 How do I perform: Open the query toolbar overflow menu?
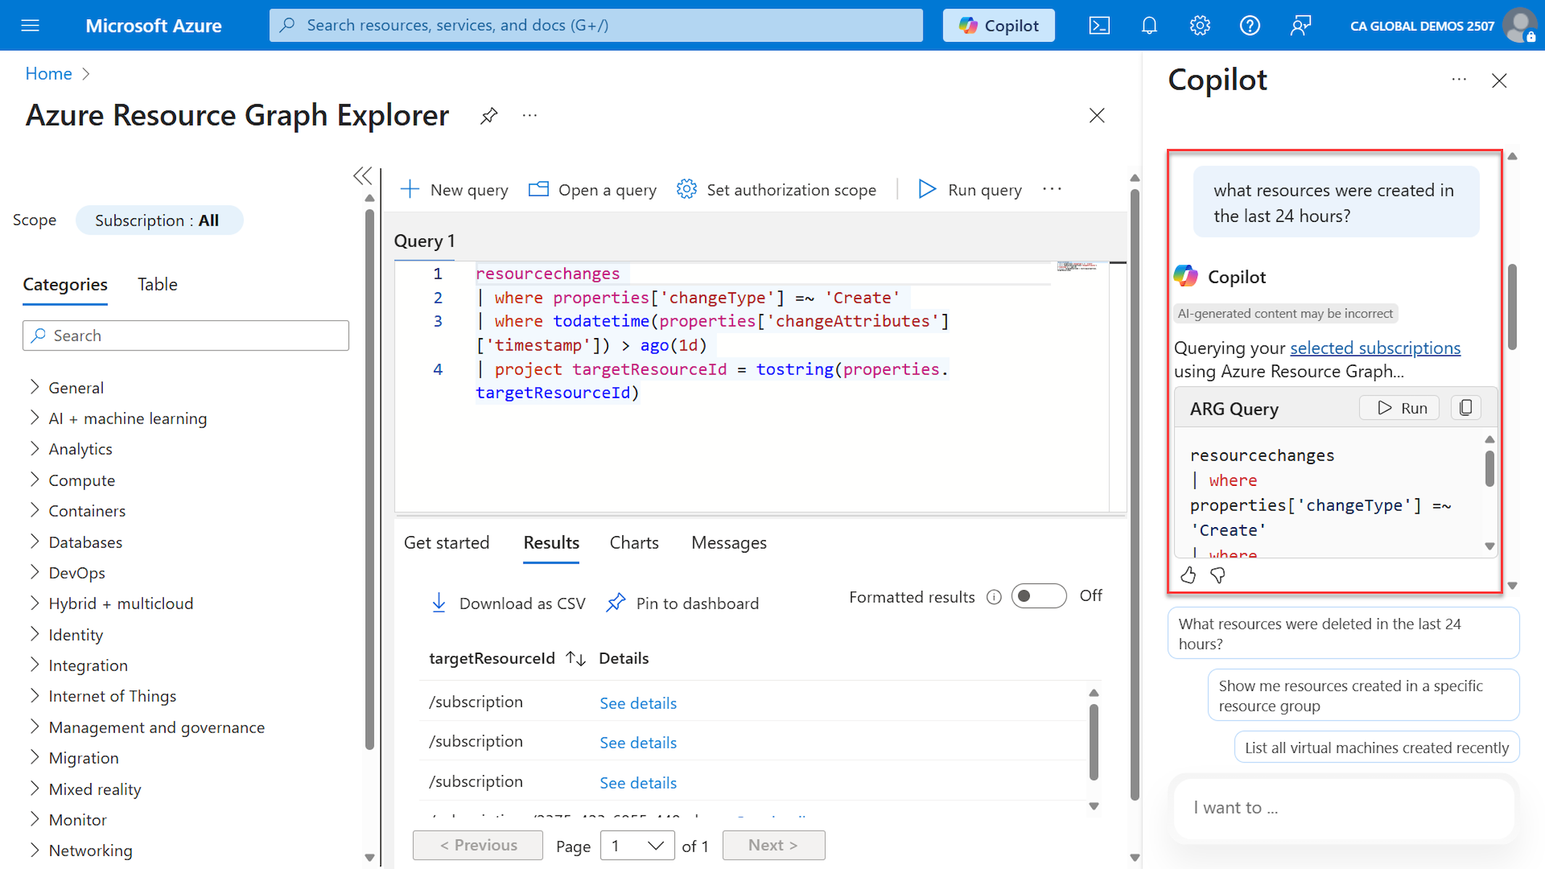1052,189
